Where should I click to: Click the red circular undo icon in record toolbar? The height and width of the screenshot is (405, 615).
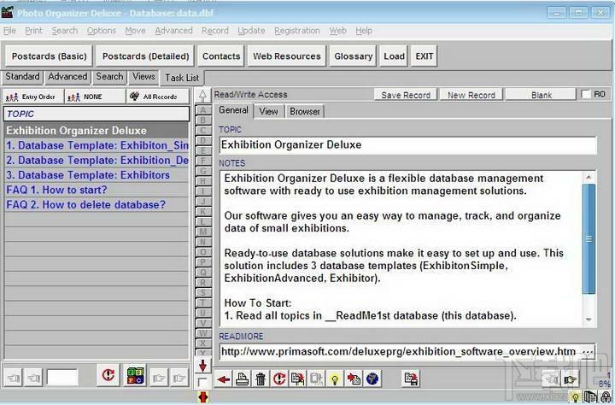pyautogui.click(x=279, y=379)
